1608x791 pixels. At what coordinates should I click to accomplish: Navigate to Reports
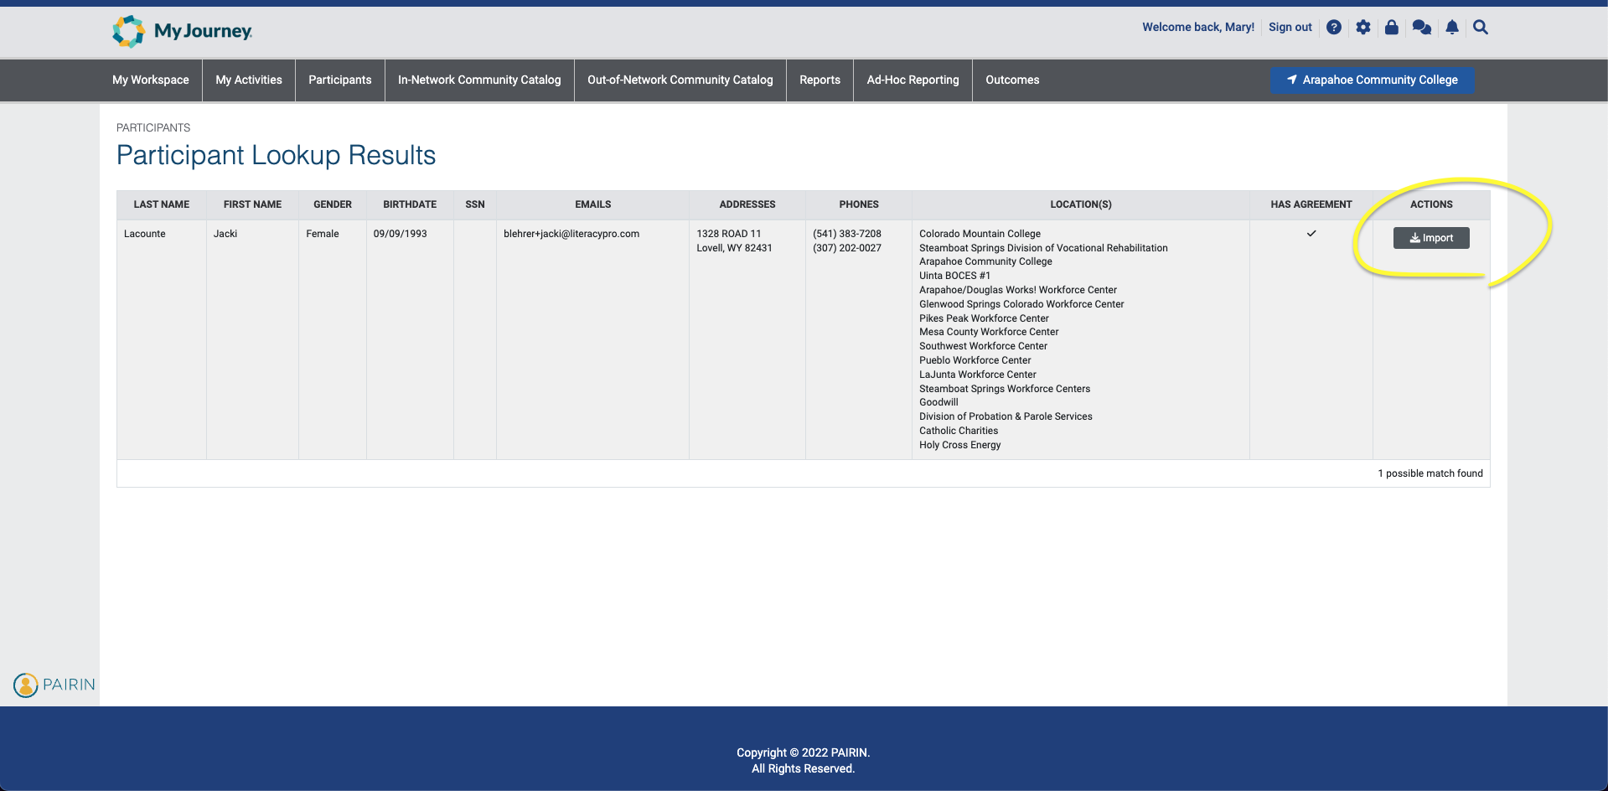[x=820, y=80]
